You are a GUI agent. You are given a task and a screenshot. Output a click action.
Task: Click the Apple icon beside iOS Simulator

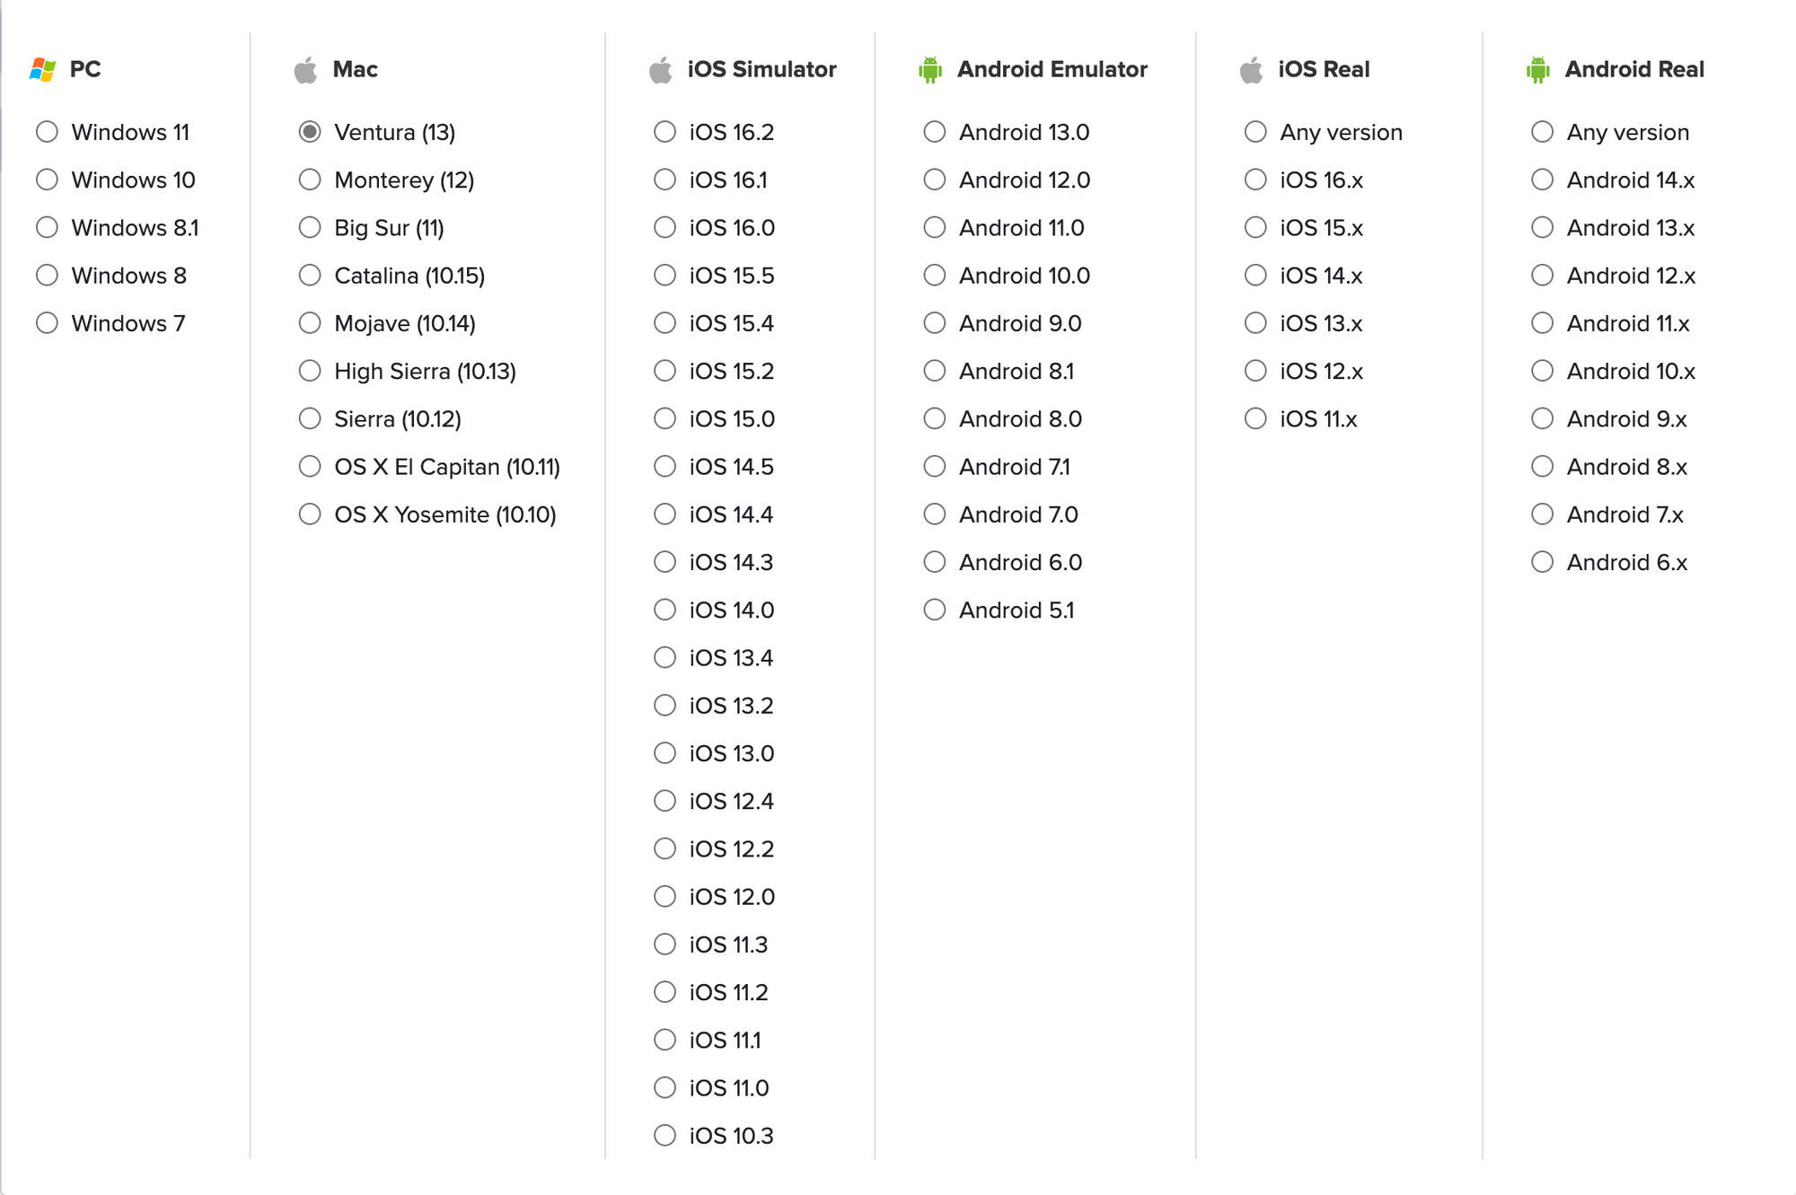coord(661,69)
